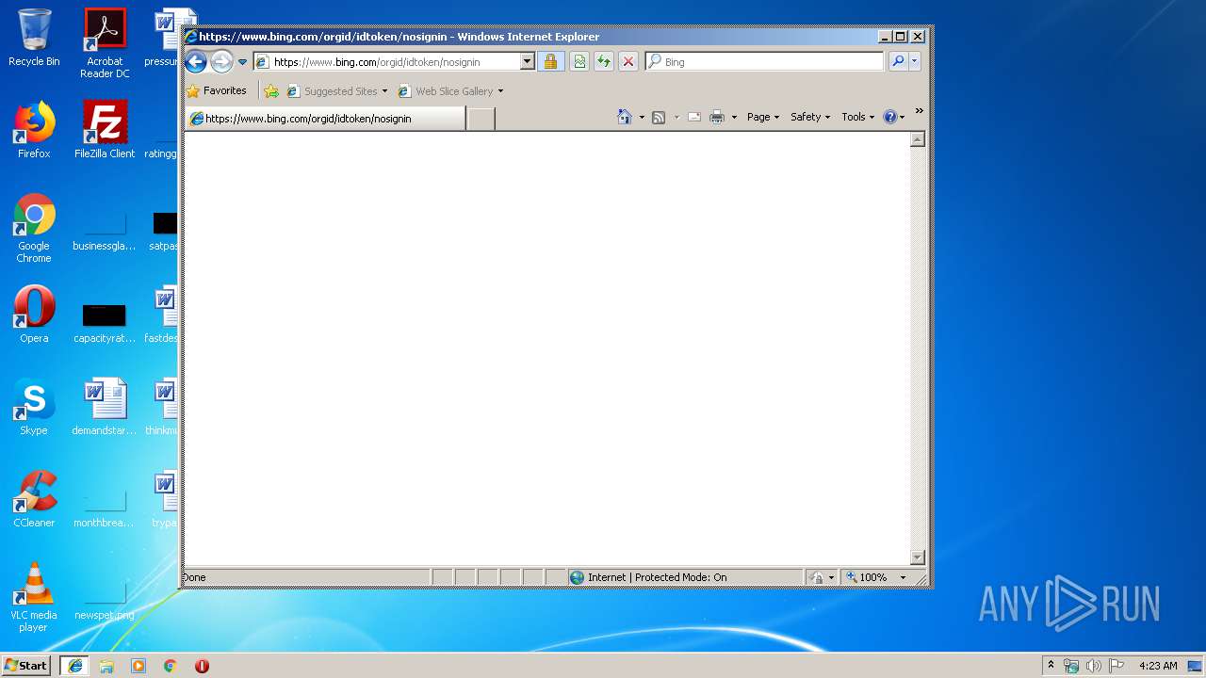1206x678 pixels.
Task: Click the Action Center flag tray icon
Action: 1116,666
